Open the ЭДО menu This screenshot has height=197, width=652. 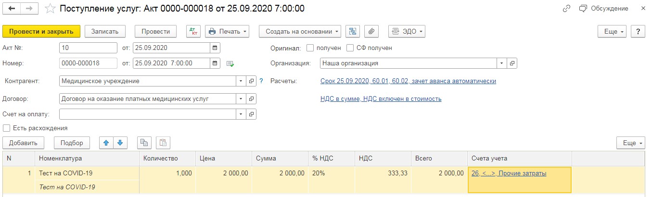point(407,31)
